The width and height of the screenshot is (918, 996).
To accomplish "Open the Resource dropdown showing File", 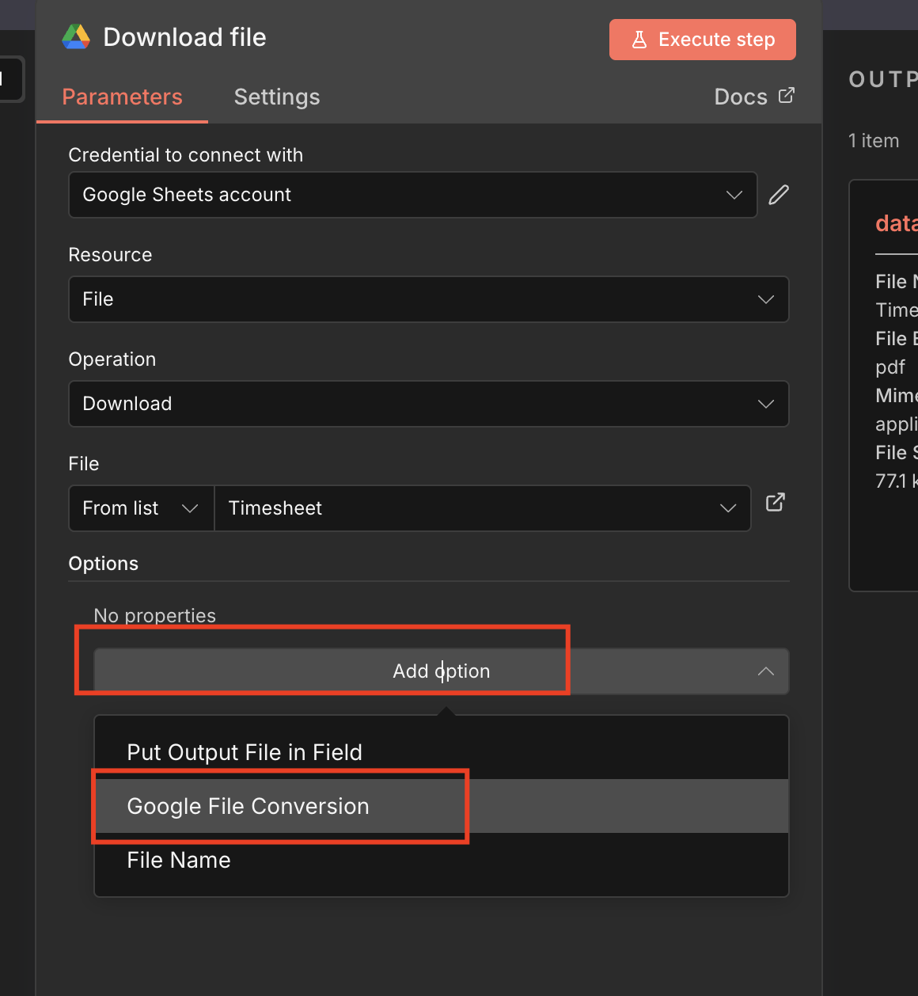I will (428, 299).
